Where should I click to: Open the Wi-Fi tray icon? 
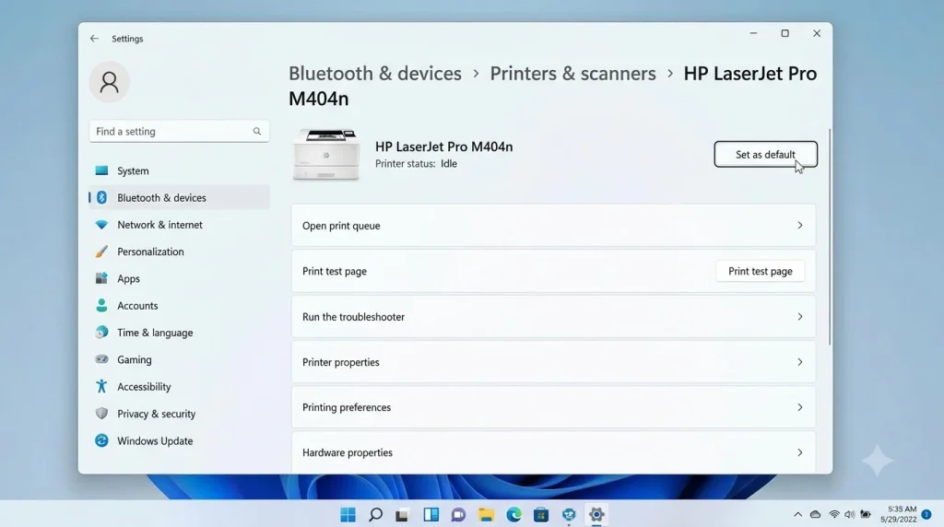point(834,514)
